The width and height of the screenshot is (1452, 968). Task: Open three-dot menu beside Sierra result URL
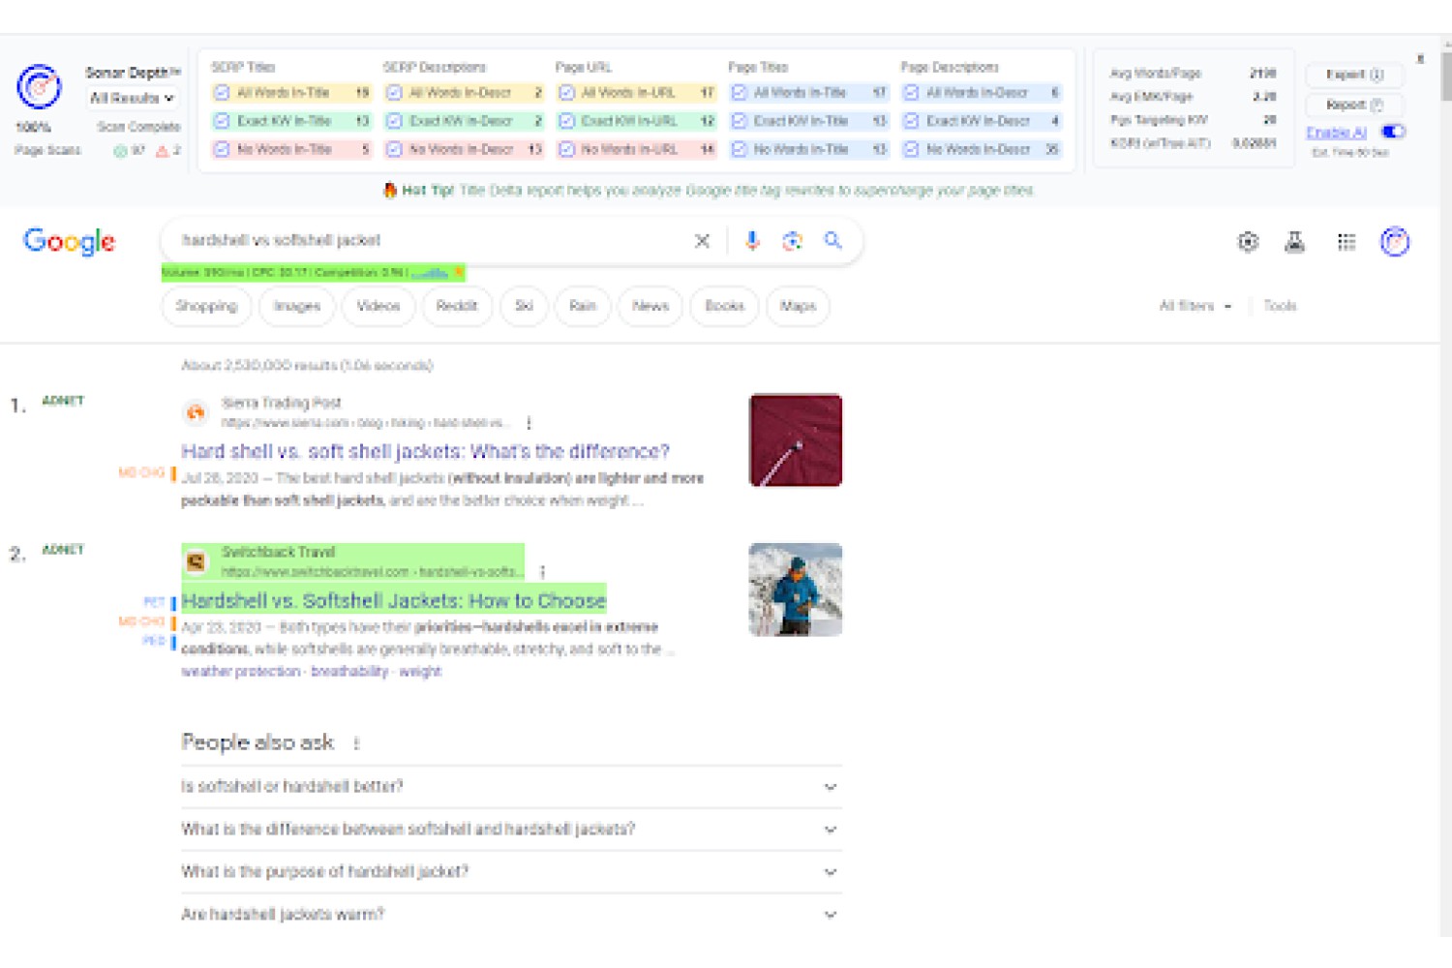coord(529,423)
